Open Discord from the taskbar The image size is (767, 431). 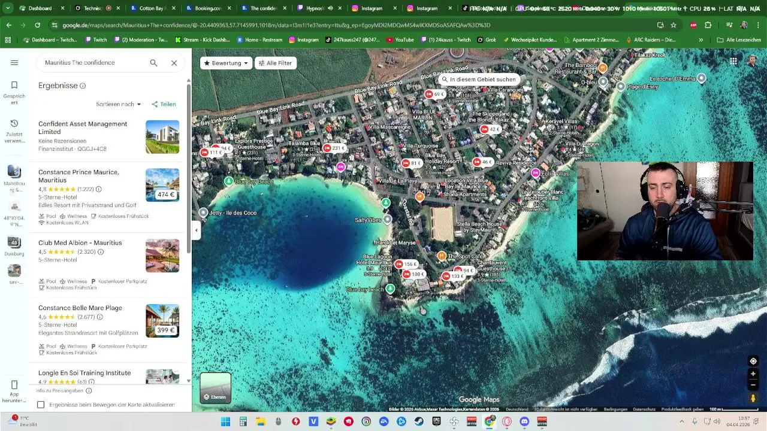pos(524,421)
